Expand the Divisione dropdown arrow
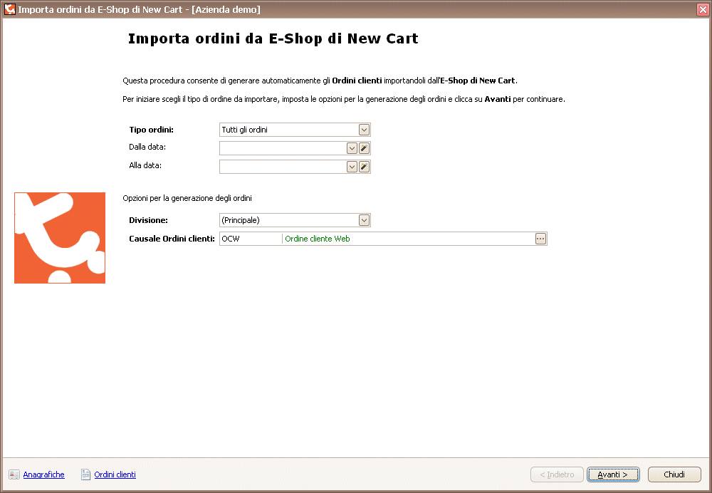This screenshot has width=712, height=493. point(364,220)
